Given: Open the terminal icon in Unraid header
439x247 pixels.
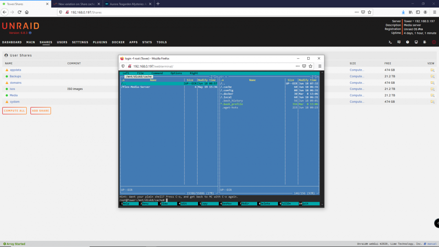Looking at the screenshot, I should (390, 42).
